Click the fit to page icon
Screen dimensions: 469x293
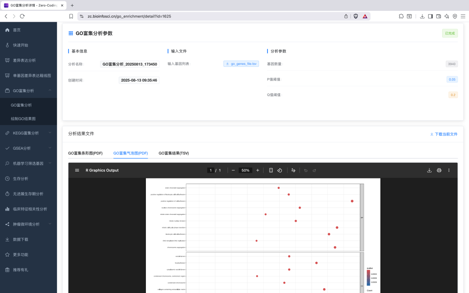pos(271,170)
